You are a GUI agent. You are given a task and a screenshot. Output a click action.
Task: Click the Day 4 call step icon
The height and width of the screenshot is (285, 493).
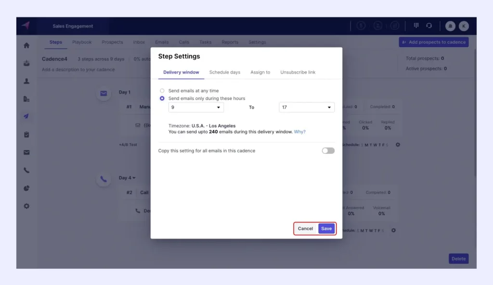tap(104, 179)
